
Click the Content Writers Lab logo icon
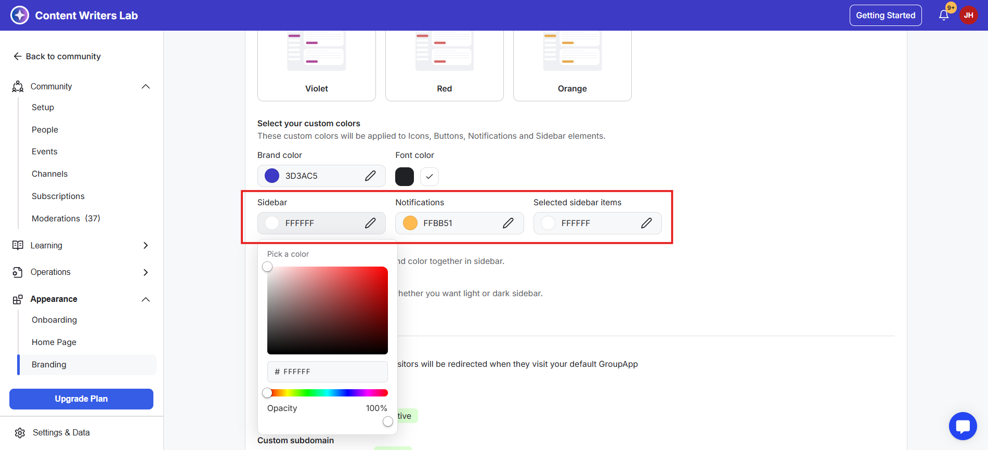20,15
